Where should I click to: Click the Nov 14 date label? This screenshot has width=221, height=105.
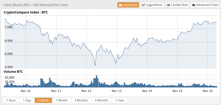[x=147, y=91]
